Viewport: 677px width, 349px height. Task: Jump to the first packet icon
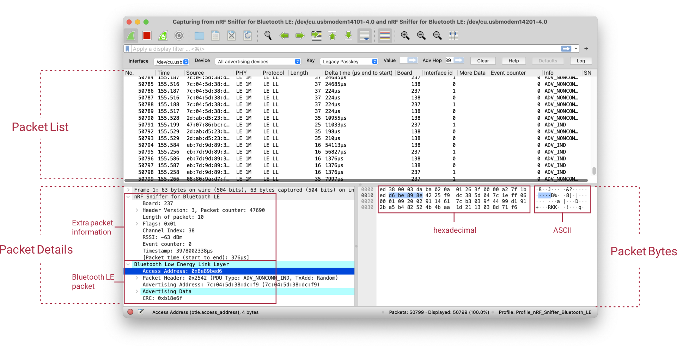333,36
